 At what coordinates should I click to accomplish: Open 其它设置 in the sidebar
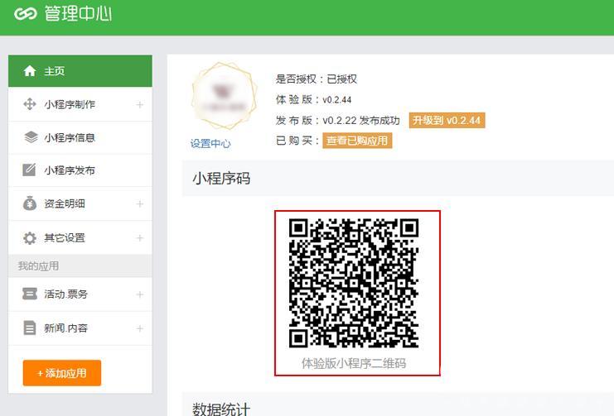point(80,237)
